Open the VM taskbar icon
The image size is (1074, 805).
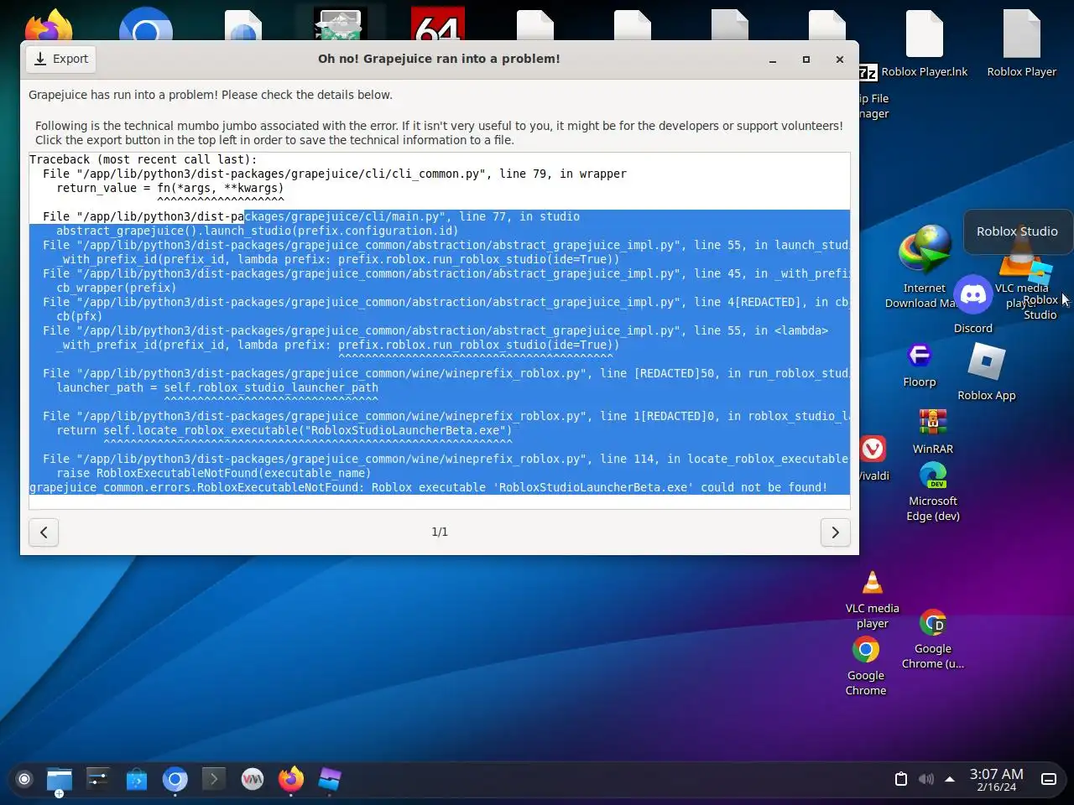click(253, 779)
